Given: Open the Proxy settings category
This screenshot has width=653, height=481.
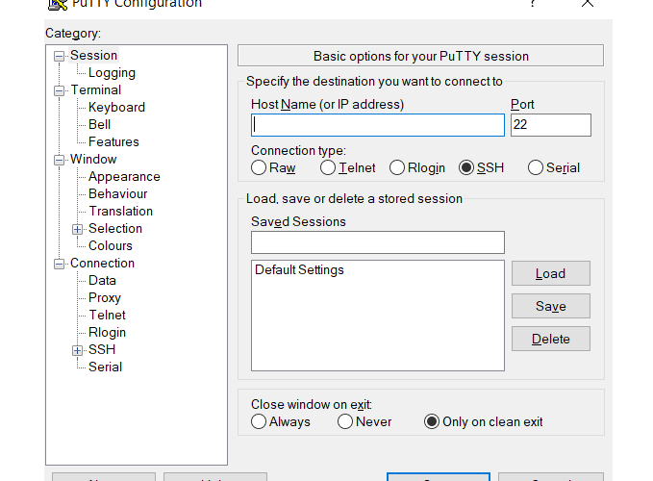Looking at the screenshot, I should 105,298.
